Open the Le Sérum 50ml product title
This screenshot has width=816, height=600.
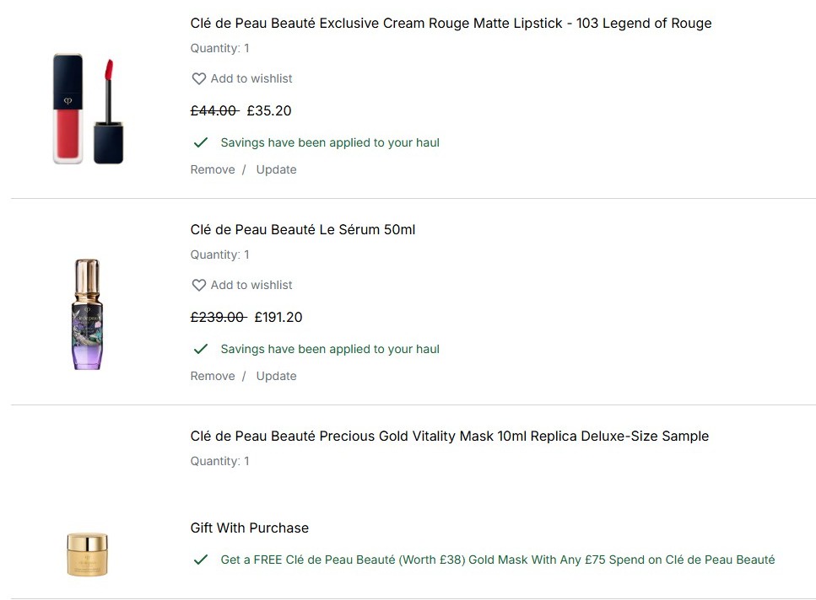(303, 230)
